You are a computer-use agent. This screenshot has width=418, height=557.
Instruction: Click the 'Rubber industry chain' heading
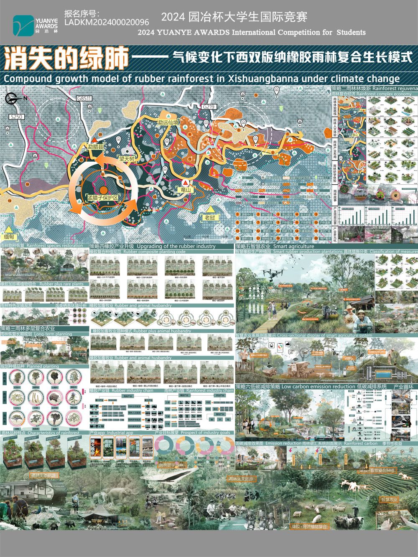(x=133, y=391)
